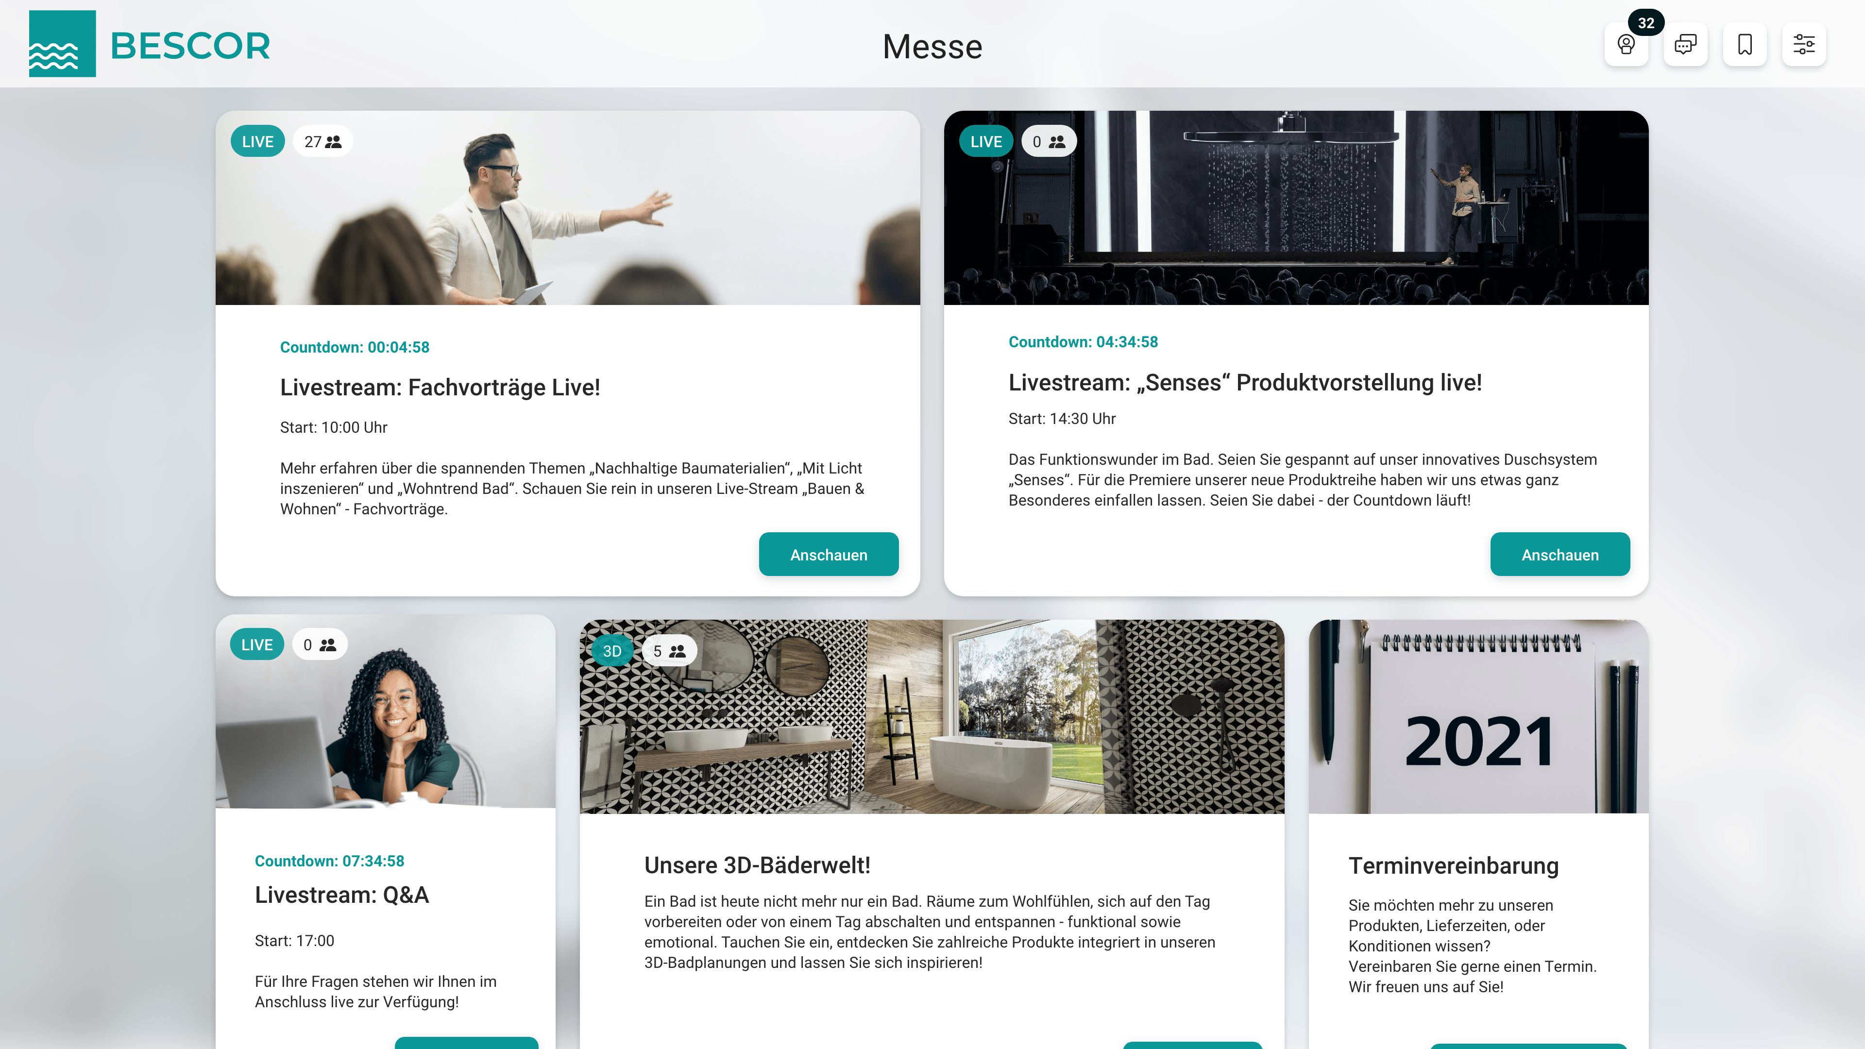Click the Unsere 3D-Bäderwelt heading
The width and height of the screenshot is (1865, 1049).
click(757, 865)
